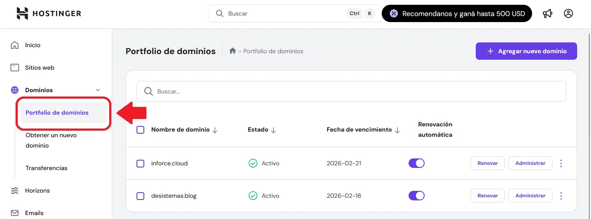The height and width of the screenshot is (219, 591).
Task: Click the Recomendanos y ganá hasta 500 USD banner
Action: tap(457, 13)
